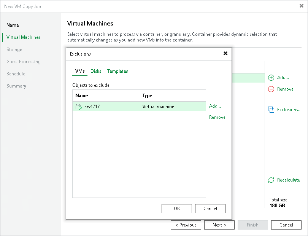The image size is (308, 236).
Task: Click the Recalculate link text
Action: [x=288, y=180]
